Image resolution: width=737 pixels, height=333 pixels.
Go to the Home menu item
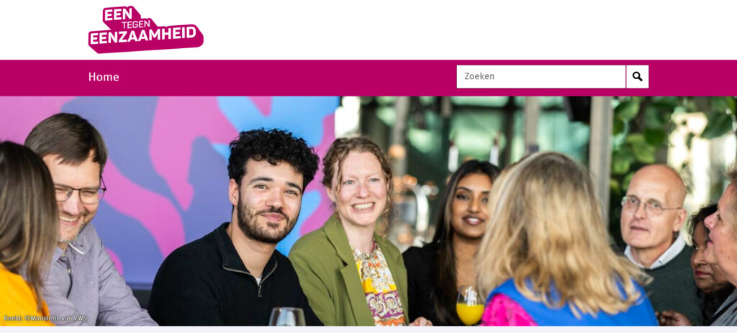click(x=104, y=77)
